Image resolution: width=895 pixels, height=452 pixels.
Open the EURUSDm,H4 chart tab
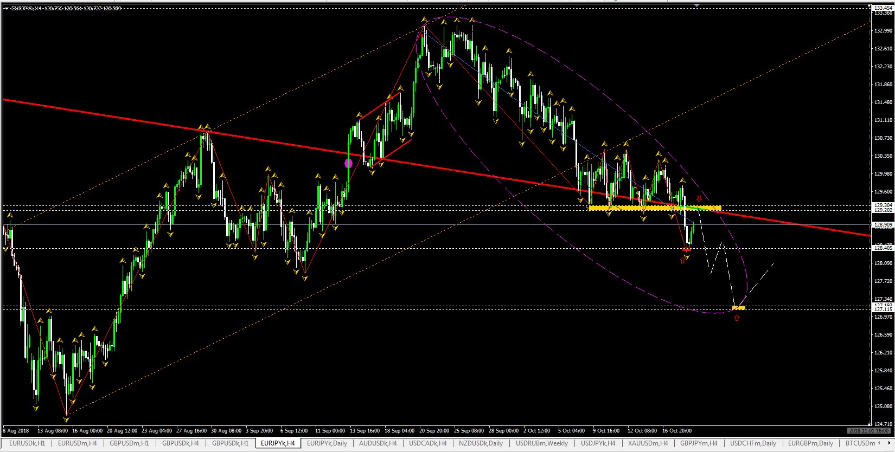coord(77,443)
